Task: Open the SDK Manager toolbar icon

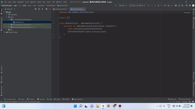Action: tap(182, 5)
